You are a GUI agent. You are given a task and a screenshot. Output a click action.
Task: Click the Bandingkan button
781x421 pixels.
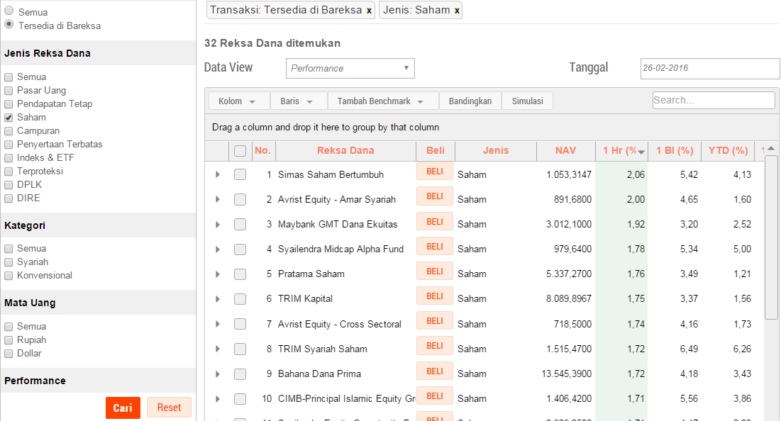tap(470, 101)
